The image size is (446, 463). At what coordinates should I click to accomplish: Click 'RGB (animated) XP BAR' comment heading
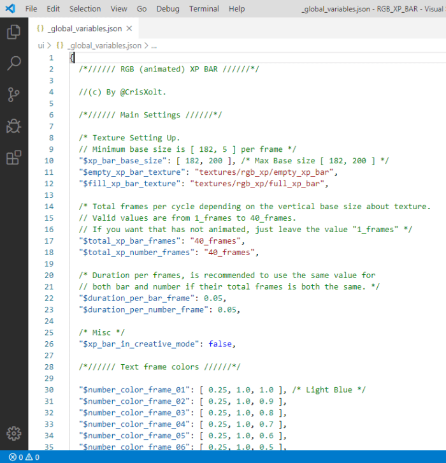tap(169, 69)
